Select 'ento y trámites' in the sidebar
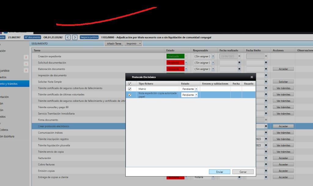Viewport: 313px width, 186px height. click(x=12, y=84)
